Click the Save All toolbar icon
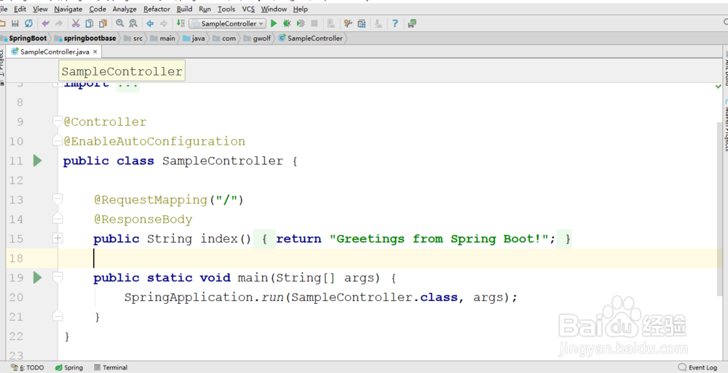 15,23
